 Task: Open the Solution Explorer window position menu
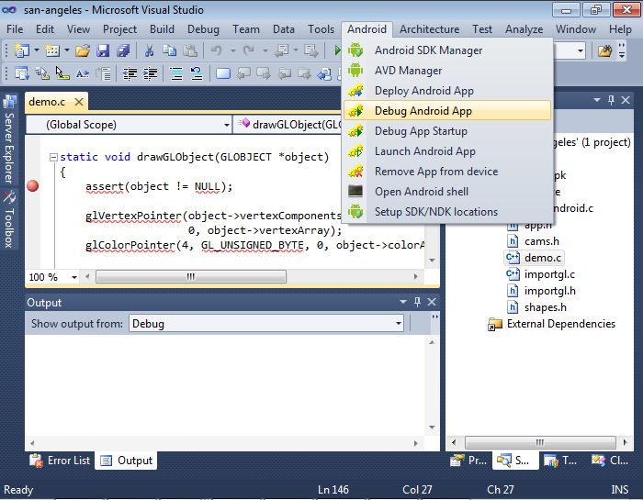(x=597, y=100)
